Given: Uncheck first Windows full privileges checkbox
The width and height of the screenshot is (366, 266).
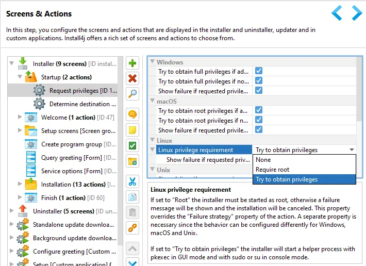Looking at the screenshot, I should point(259,71).
